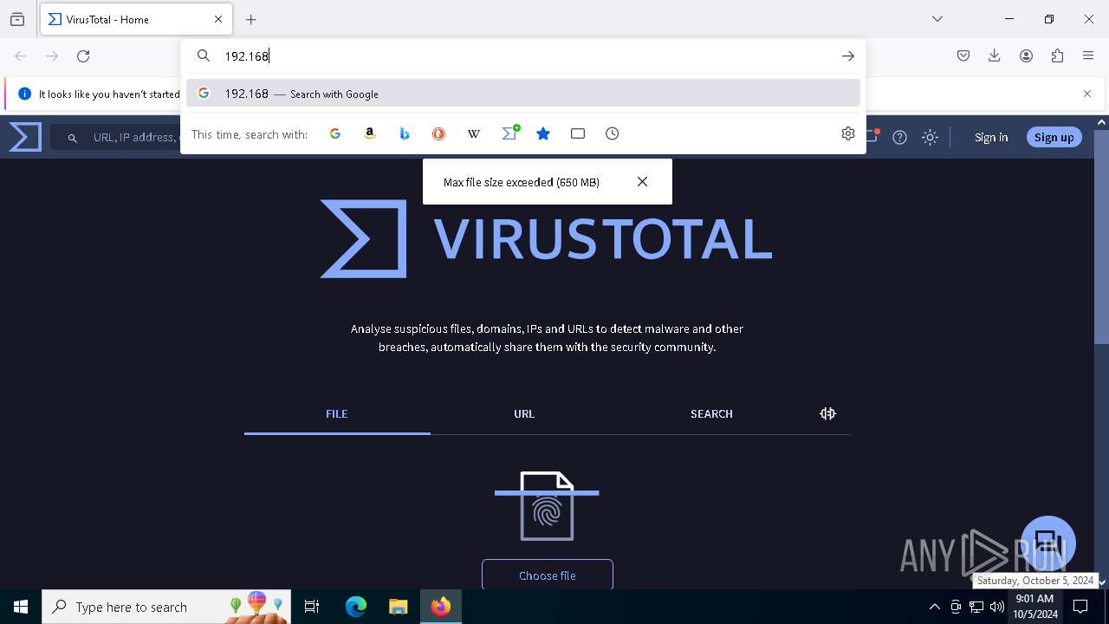Dismiss the 'Max file size exceeded' popup
Image resolution: width=1109 pixels, height=624 pixels.
[642, 181]
